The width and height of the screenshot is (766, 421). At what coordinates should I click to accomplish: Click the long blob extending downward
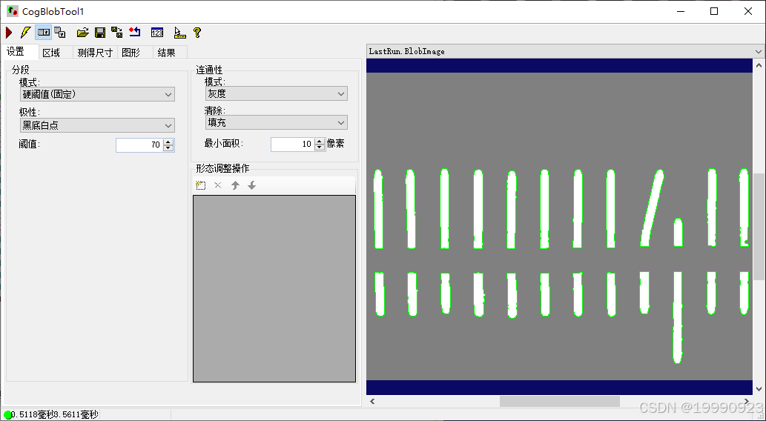pos(677,317)
